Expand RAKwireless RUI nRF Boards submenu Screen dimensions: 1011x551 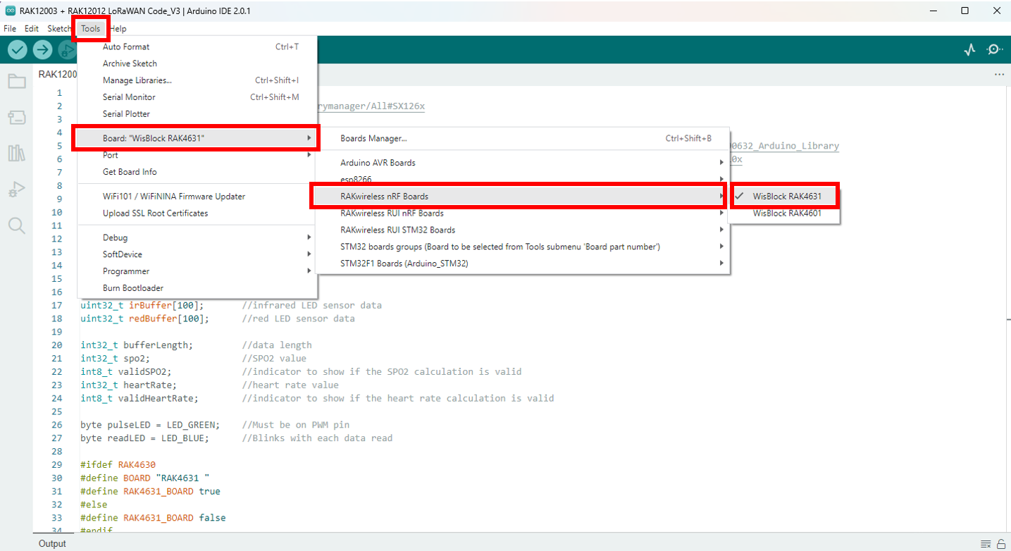click(523, 213)
